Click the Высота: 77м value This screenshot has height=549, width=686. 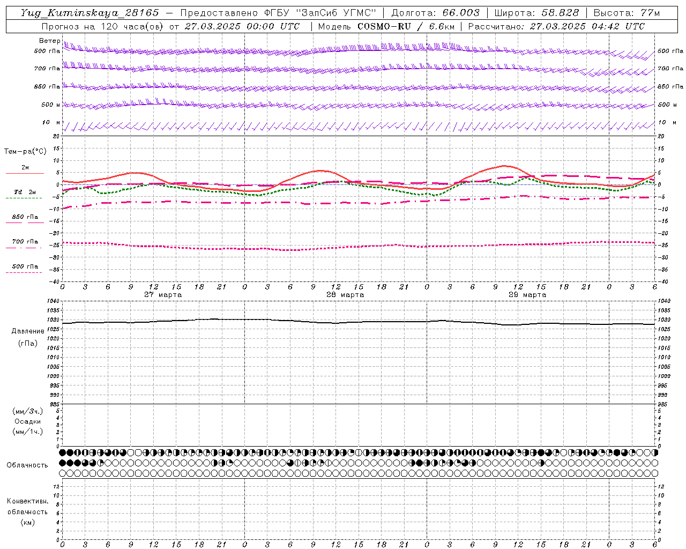click(x=627, y=13)
